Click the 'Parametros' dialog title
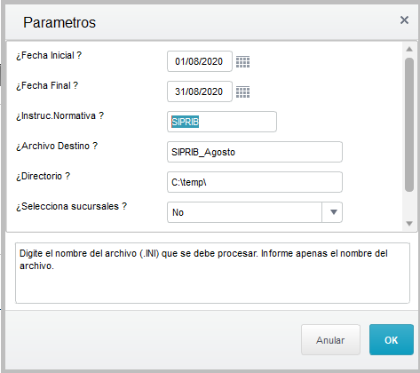420x373 pixels. point(59,22)
